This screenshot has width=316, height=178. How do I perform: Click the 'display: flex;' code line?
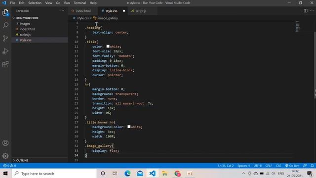pyautogui.click(x=105, y=150)
